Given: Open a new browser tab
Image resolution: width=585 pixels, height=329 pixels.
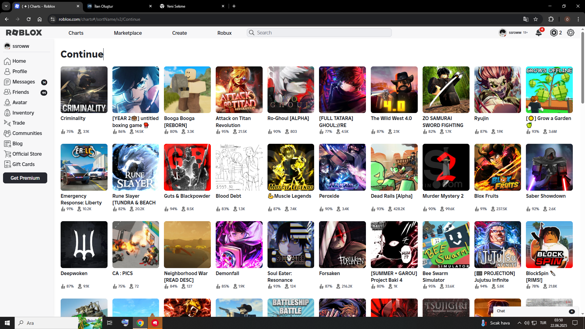Looking at the screenshot, I should [234, 6].
